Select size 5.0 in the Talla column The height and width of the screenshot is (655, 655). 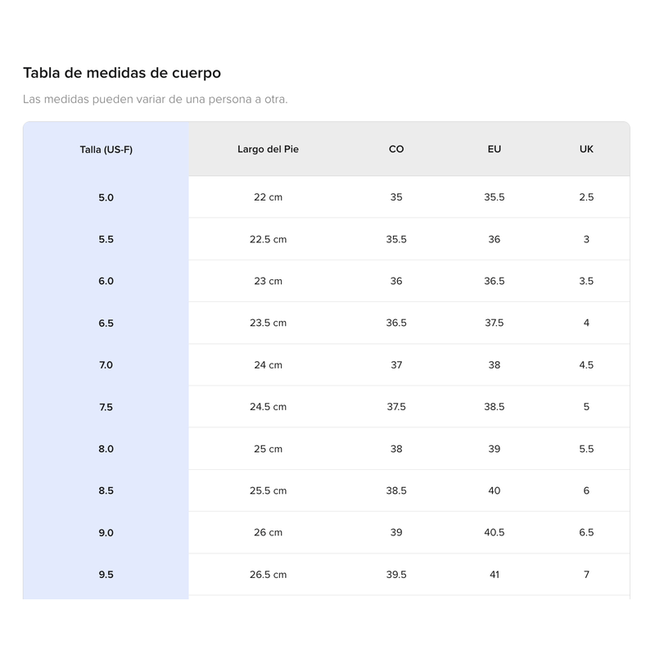106,197
